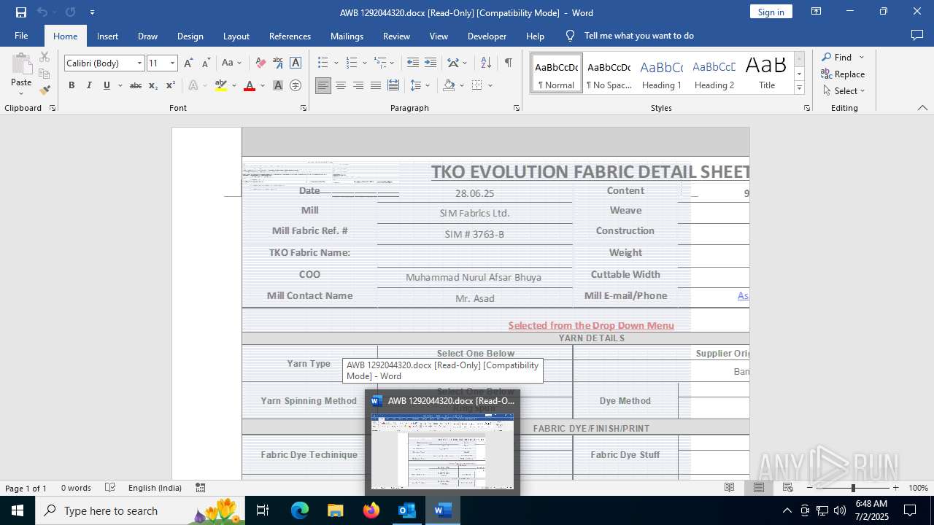This screenshot has width=934, height=525.
Task: Expand the font name dropdown
Action: click(139, 63)
